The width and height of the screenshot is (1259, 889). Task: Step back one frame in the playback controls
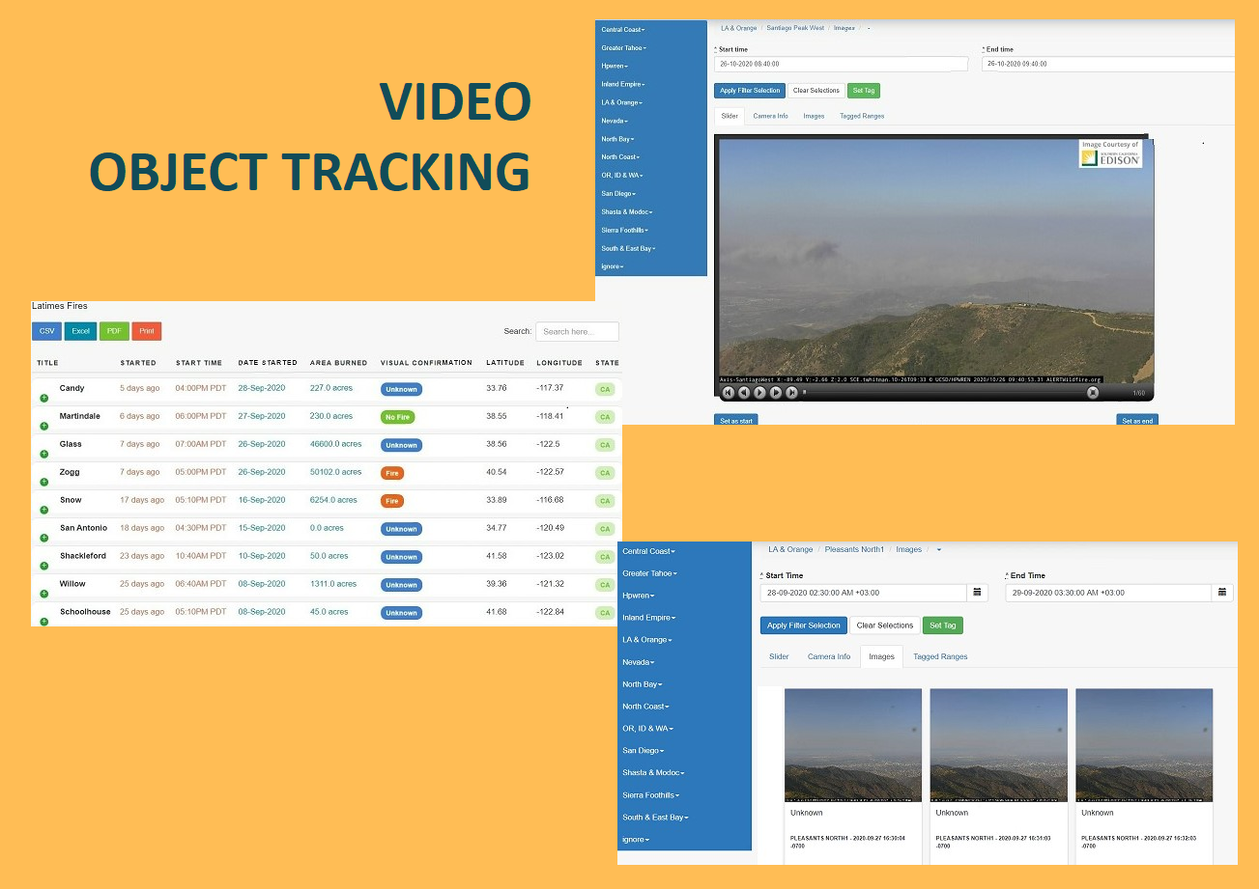coord(744,393)
